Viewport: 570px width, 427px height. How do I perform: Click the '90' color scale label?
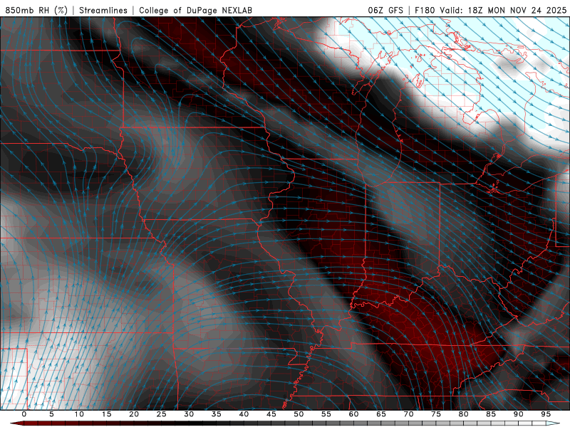pyautogui.click(x=519, y=414)
